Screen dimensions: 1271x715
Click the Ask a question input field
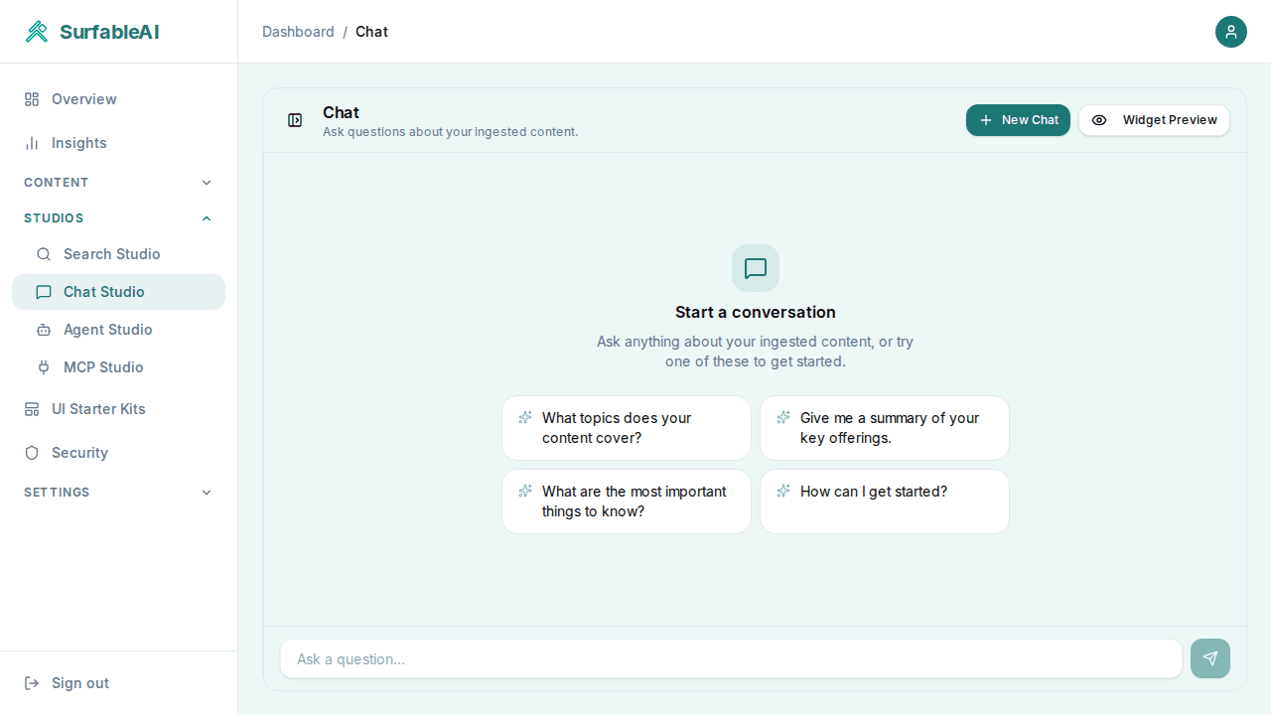tap(730, 658)
